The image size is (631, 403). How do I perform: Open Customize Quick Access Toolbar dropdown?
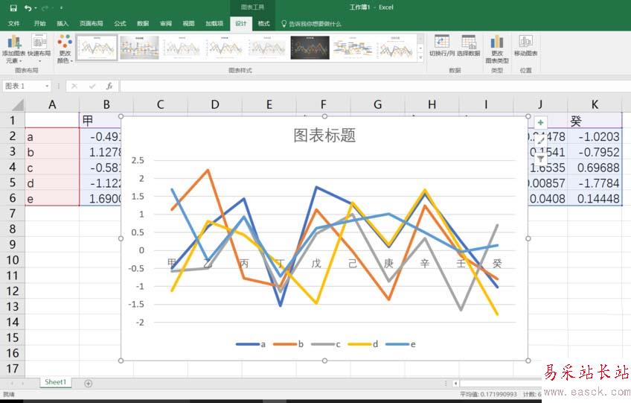61,8
